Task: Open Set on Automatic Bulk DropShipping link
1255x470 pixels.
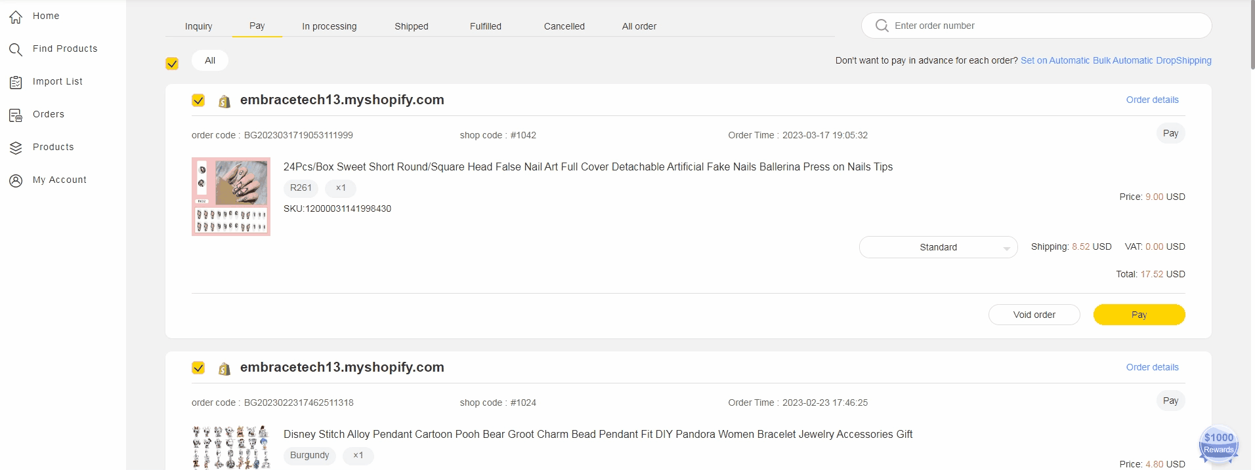Action: [x=1115, y=60]
